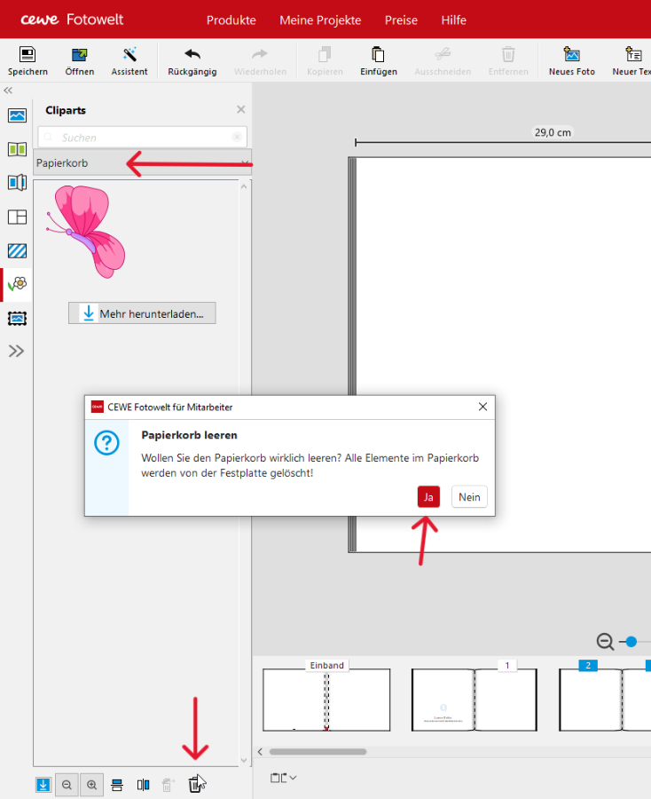Open the frames and masks sidebar panel
The width and height of the screenshot is (651, 799).
coord(18,319)
